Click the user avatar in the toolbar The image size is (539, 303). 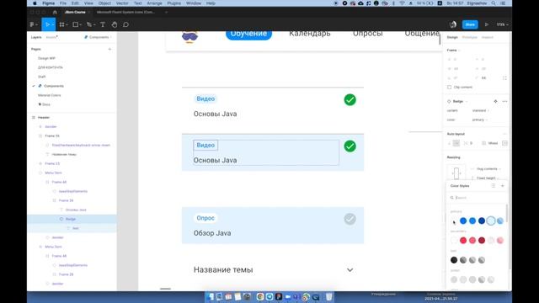click(x=453, y=24)
